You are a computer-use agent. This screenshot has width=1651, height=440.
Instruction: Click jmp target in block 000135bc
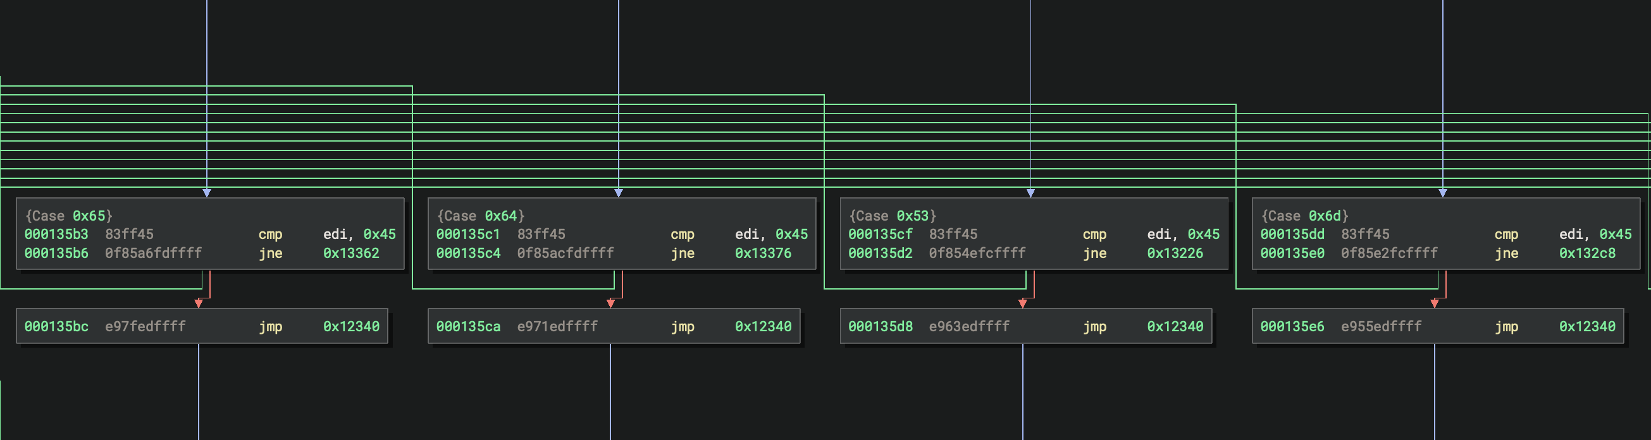(351, 327)
